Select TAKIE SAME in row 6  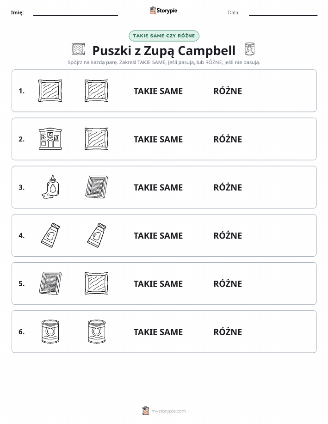pyautogui.click(x=158, y=332)
